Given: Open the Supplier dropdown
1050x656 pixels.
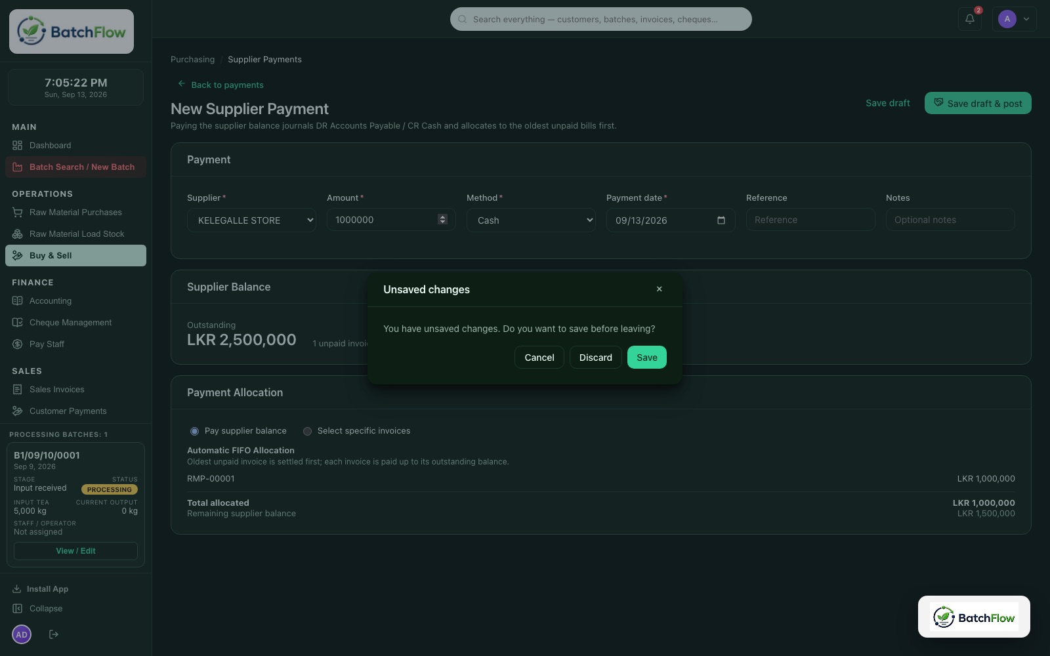Looking at the screenshot, I should tap(251, 220).
